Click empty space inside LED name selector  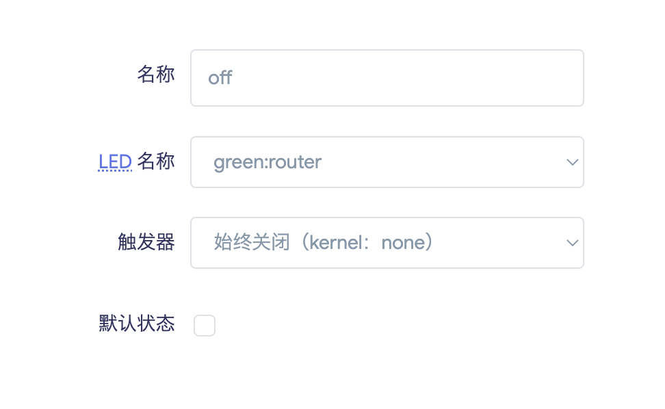point(441,162)
